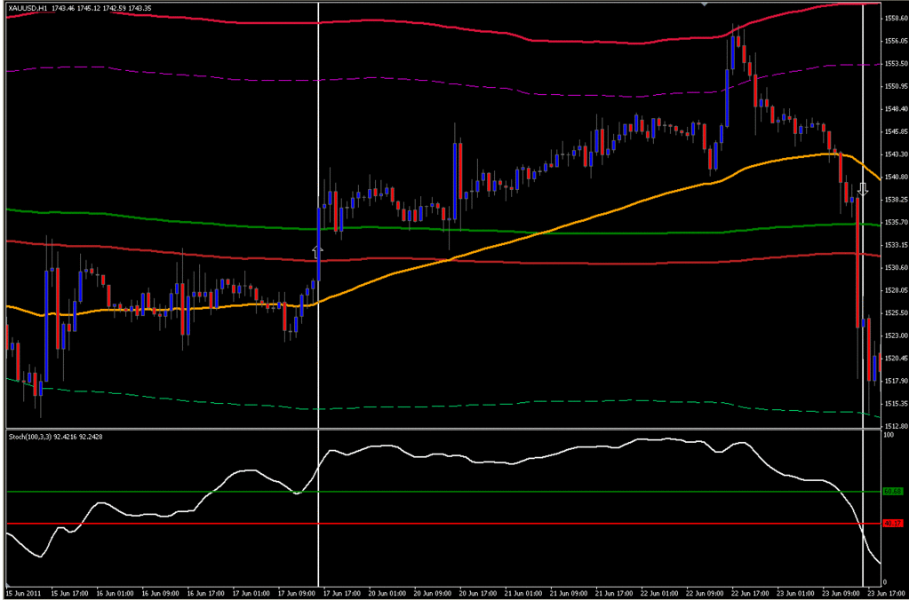Viewport: 909px width, 600px height.
Task: Click the 1543.30 price label
Action: pyautogui.click(x=895, y=154)
